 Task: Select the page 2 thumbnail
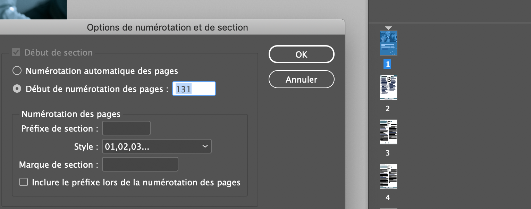pos(388,87)
